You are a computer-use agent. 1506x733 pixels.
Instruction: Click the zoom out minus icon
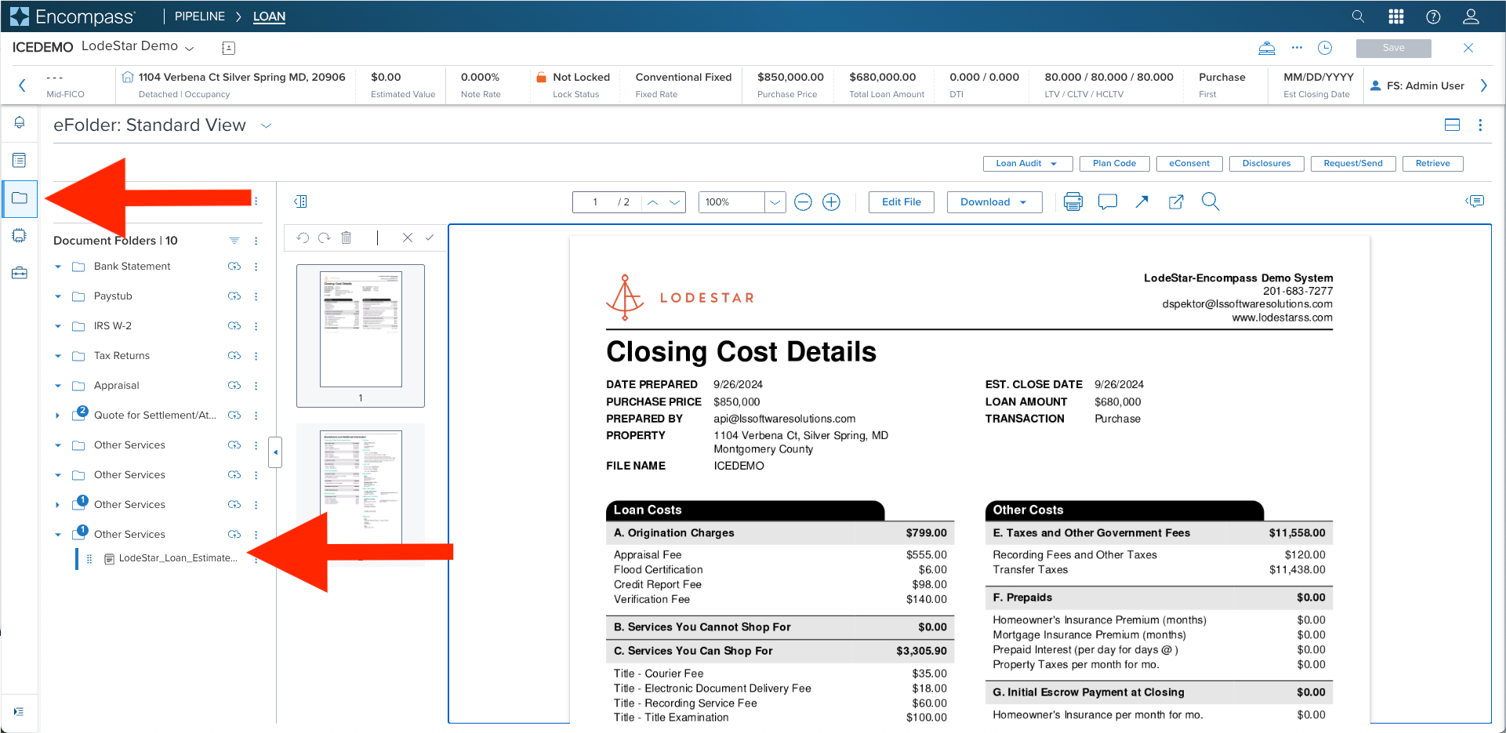(803, 202)
